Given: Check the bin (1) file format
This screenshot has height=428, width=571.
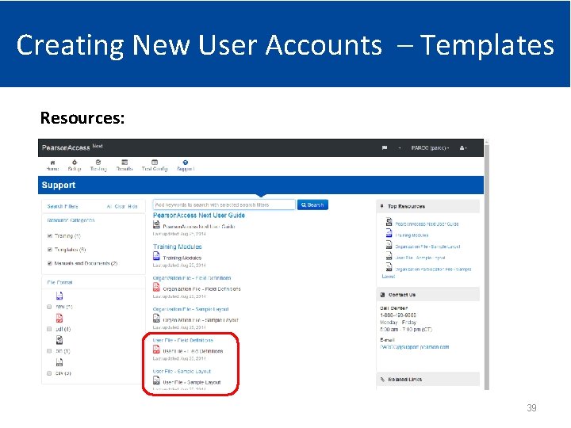Looking at the screenshot, I should pyautogui.click(x=49, y=351).
